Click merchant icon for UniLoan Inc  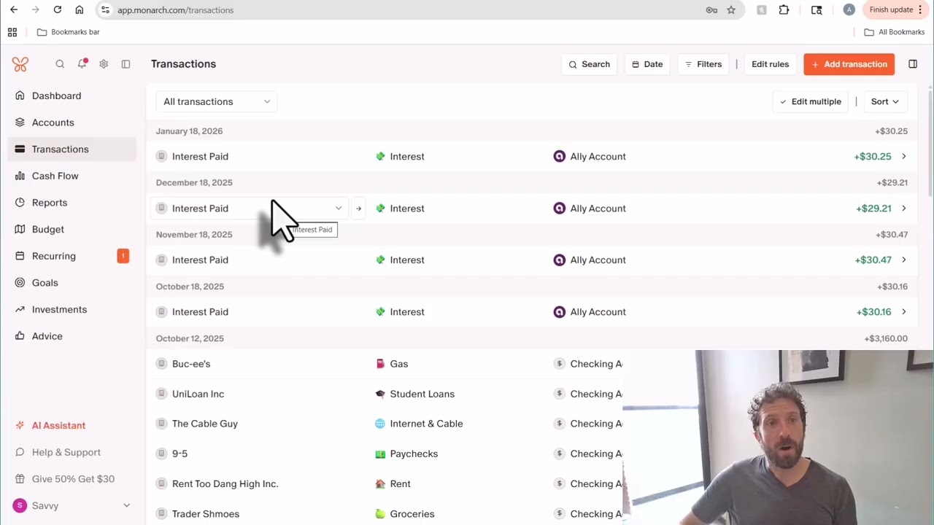pos(162,394)
